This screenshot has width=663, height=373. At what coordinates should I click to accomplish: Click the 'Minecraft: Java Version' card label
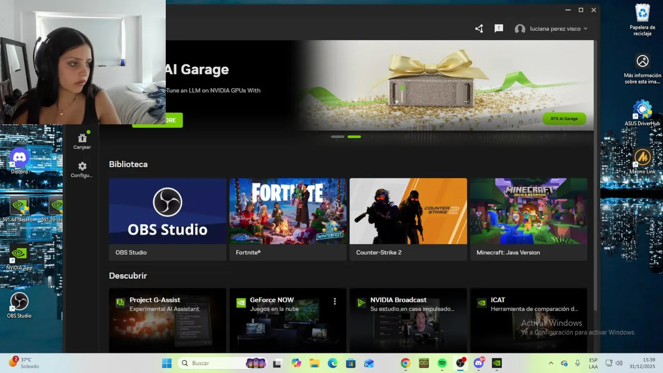pyautogui.click(x=508, y=252)
